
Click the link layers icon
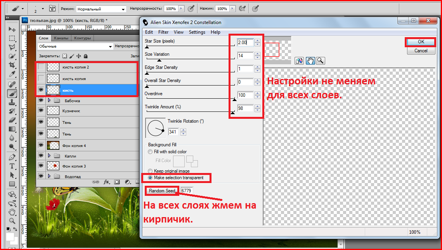click(x=96, y=182)
